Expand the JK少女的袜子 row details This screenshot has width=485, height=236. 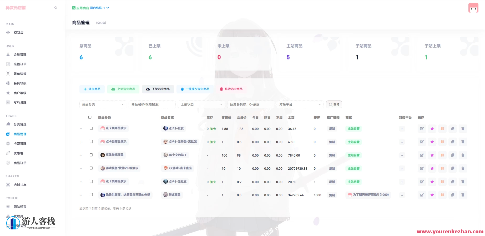point(81,155)
